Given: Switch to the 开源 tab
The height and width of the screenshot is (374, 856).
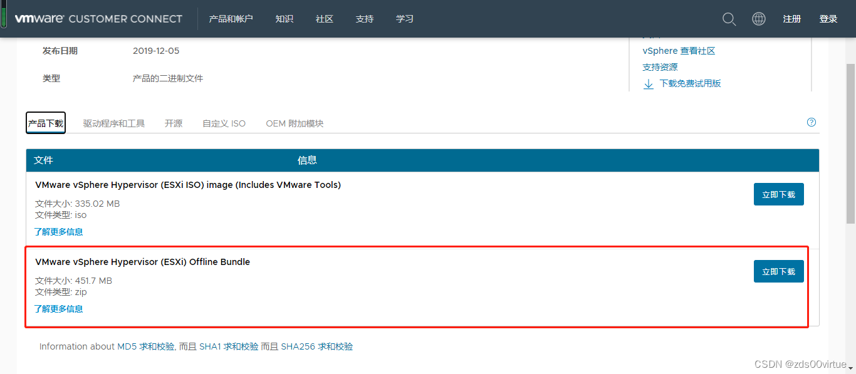Looking at the screenshot, I should (x=174, y=123).
